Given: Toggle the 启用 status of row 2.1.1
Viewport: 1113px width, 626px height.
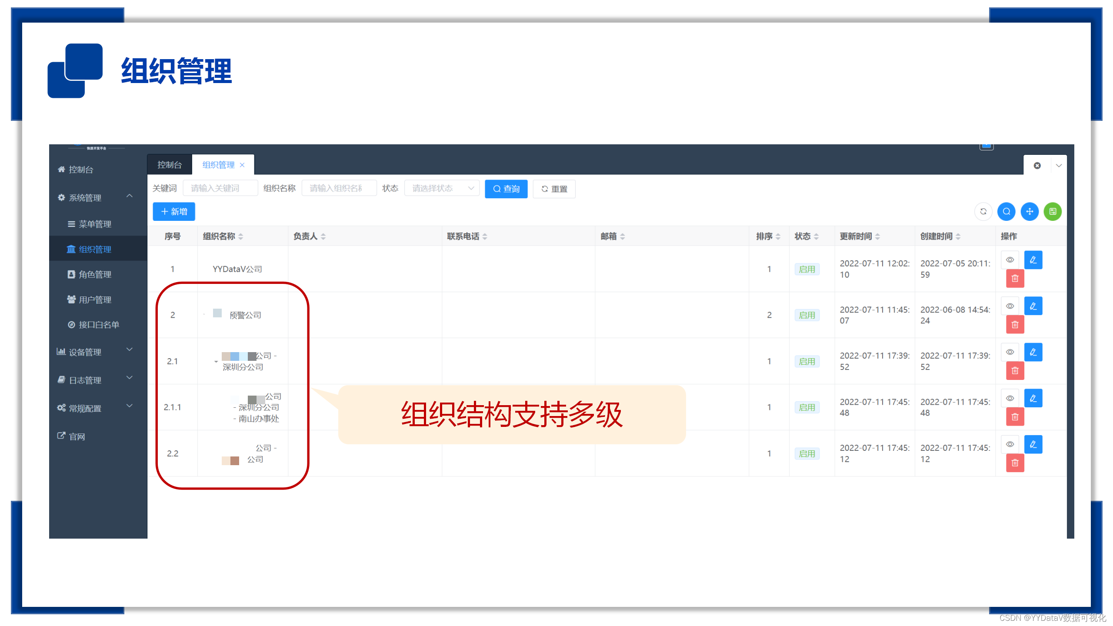Looking at the screenshot, I should pos(807,407).
